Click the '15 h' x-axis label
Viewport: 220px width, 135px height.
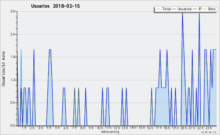[x=142, y=128]
